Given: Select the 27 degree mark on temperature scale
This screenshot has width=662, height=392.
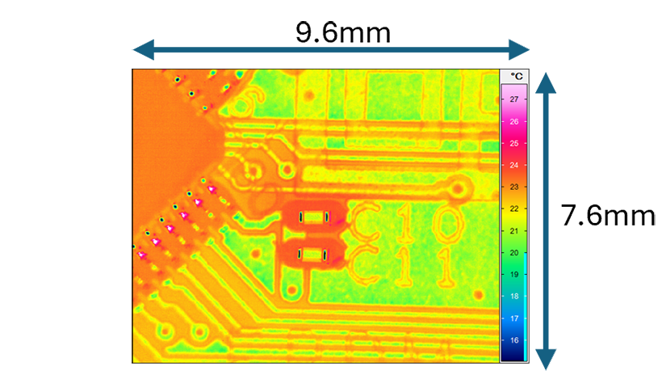Looking at the screenshot, I should 513,99.
